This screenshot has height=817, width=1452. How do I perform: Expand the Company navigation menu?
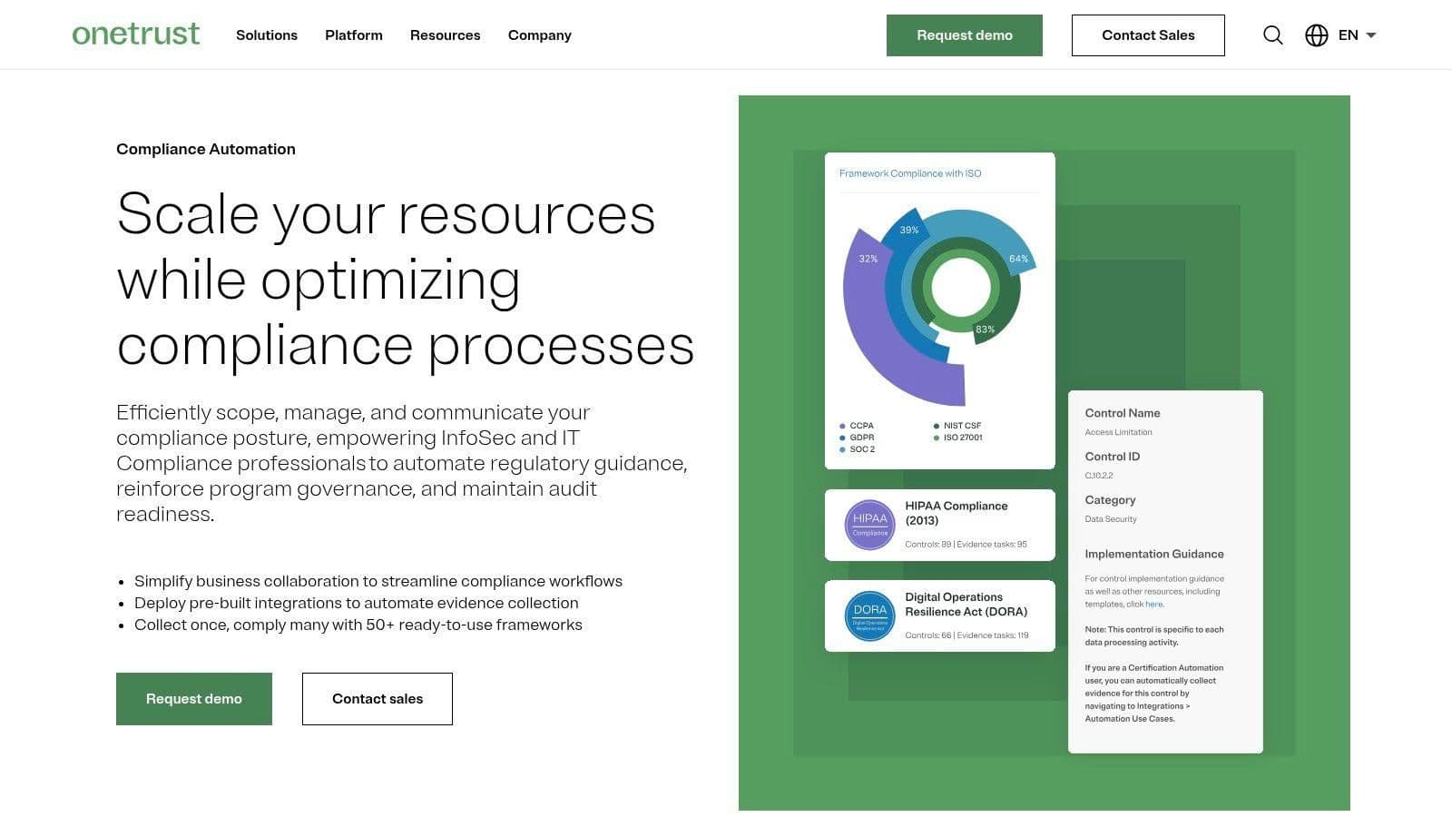click(x=539, y=35)
